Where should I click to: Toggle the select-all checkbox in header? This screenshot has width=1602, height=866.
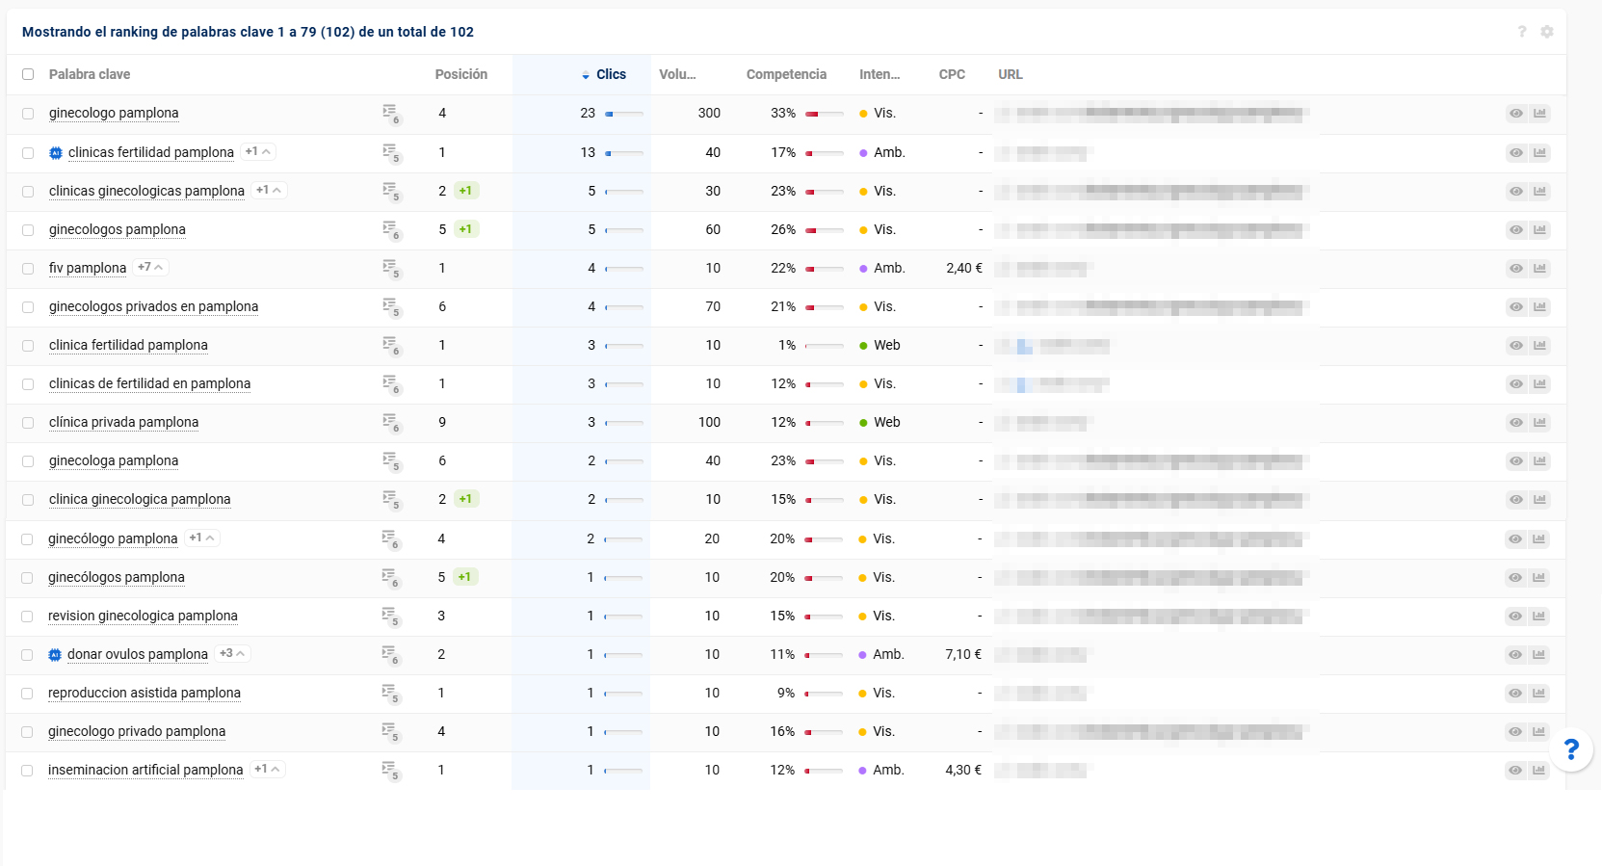point(28,74)
